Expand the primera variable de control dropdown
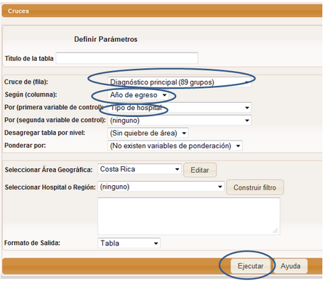 click(x=180, y=108)
